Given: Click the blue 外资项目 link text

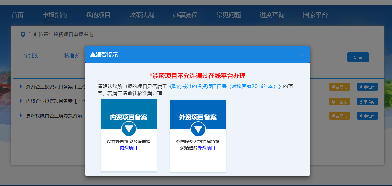Looking at the screenshot, I should [207, 148].
